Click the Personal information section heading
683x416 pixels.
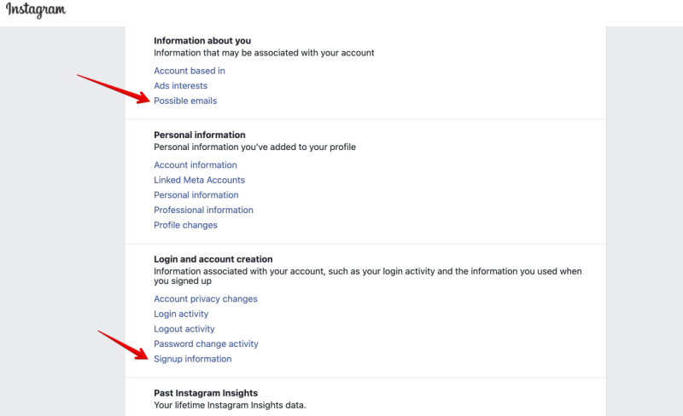click(200, 135)
